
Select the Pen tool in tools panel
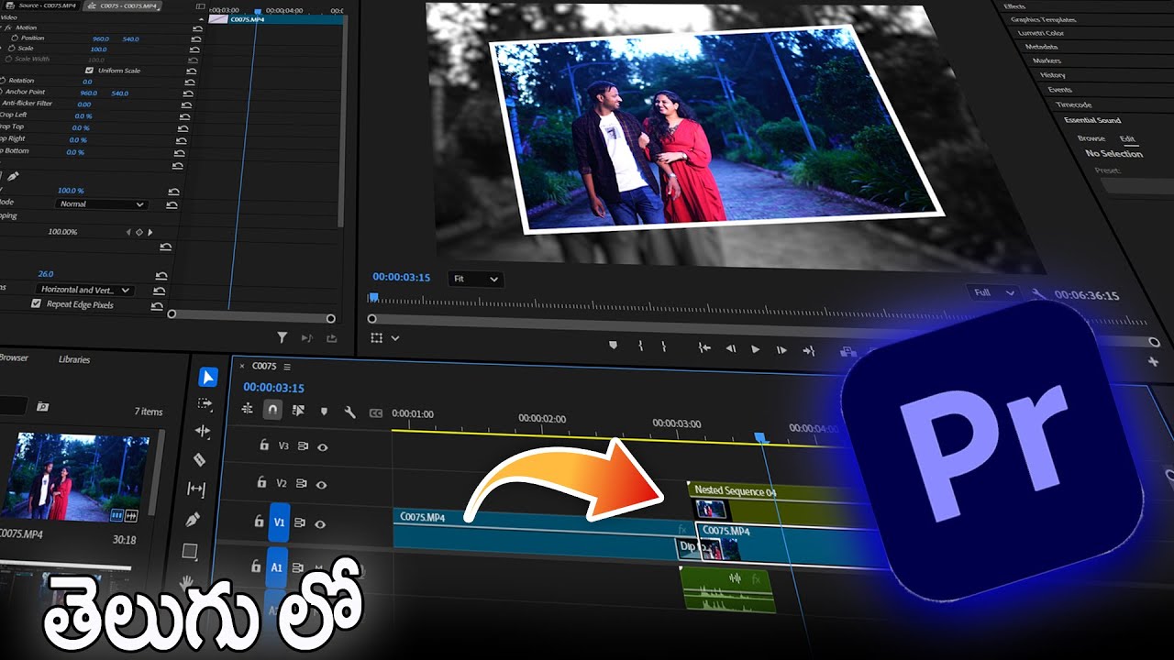(x=193, y=519)
